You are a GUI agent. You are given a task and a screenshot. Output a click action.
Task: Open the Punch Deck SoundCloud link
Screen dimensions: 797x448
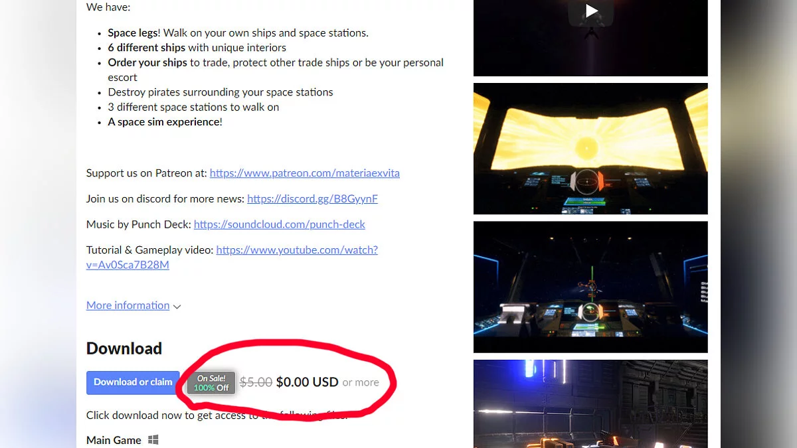point(280,224)
